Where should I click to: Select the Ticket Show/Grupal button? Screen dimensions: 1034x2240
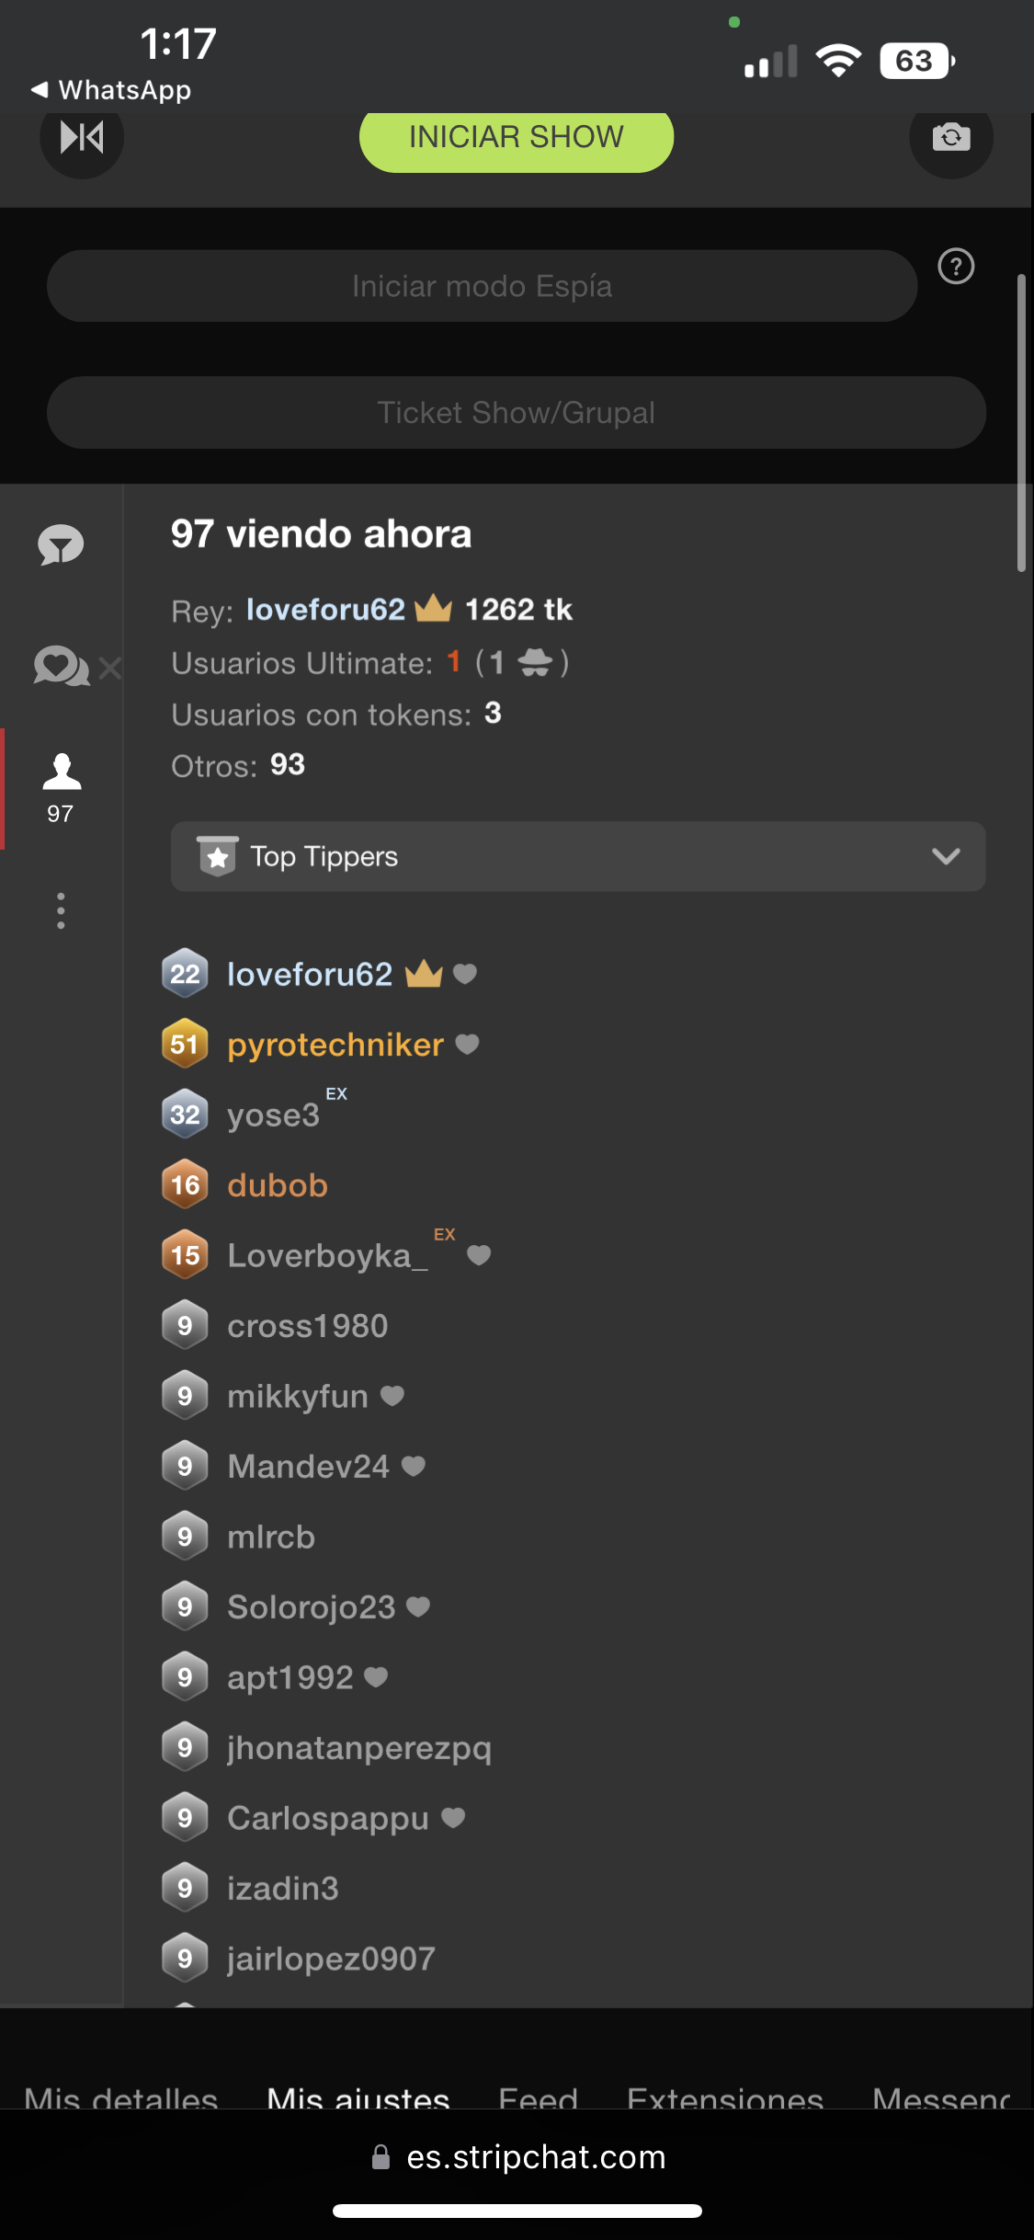click(x=516, y=413)
